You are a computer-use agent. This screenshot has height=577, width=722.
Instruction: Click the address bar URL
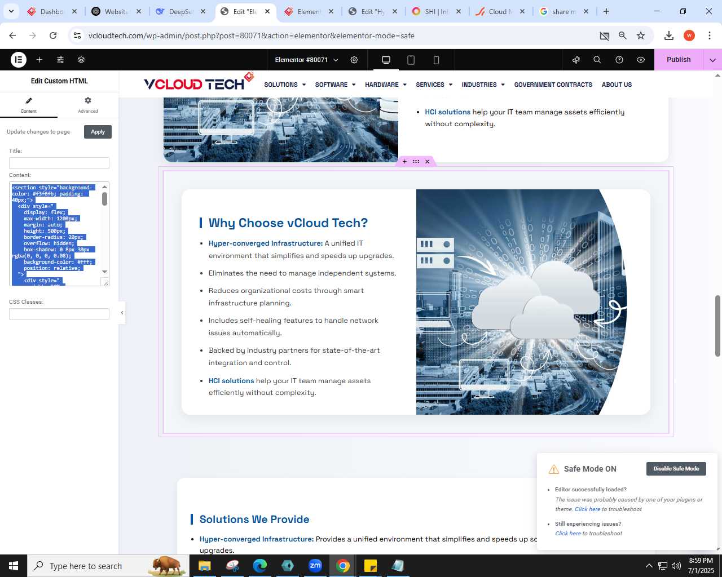[251, 35]
